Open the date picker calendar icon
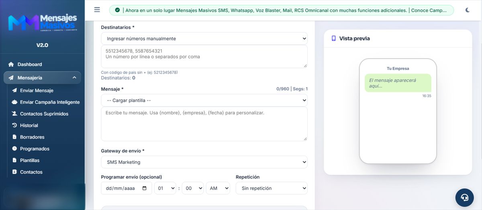This screenshot has width=482, height=210. (145, 188)
